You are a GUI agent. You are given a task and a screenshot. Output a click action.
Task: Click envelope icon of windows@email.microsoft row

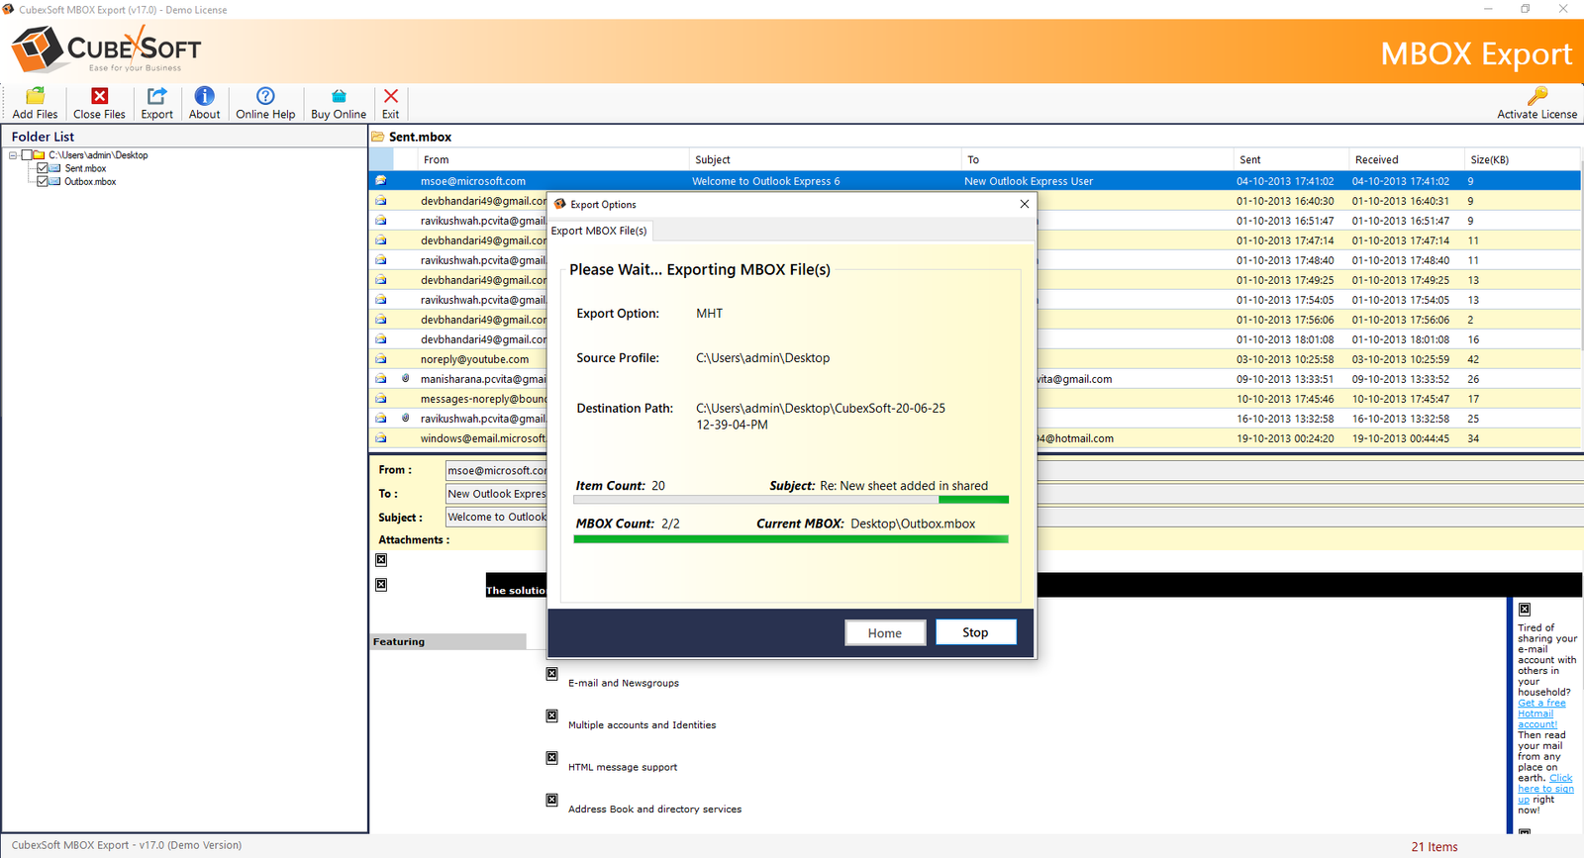[380, 438]
